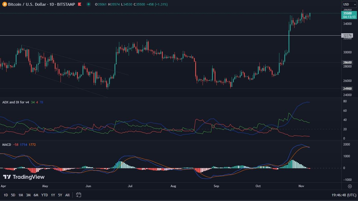
Task: Select the YTD time range
Action: (45, 195)
